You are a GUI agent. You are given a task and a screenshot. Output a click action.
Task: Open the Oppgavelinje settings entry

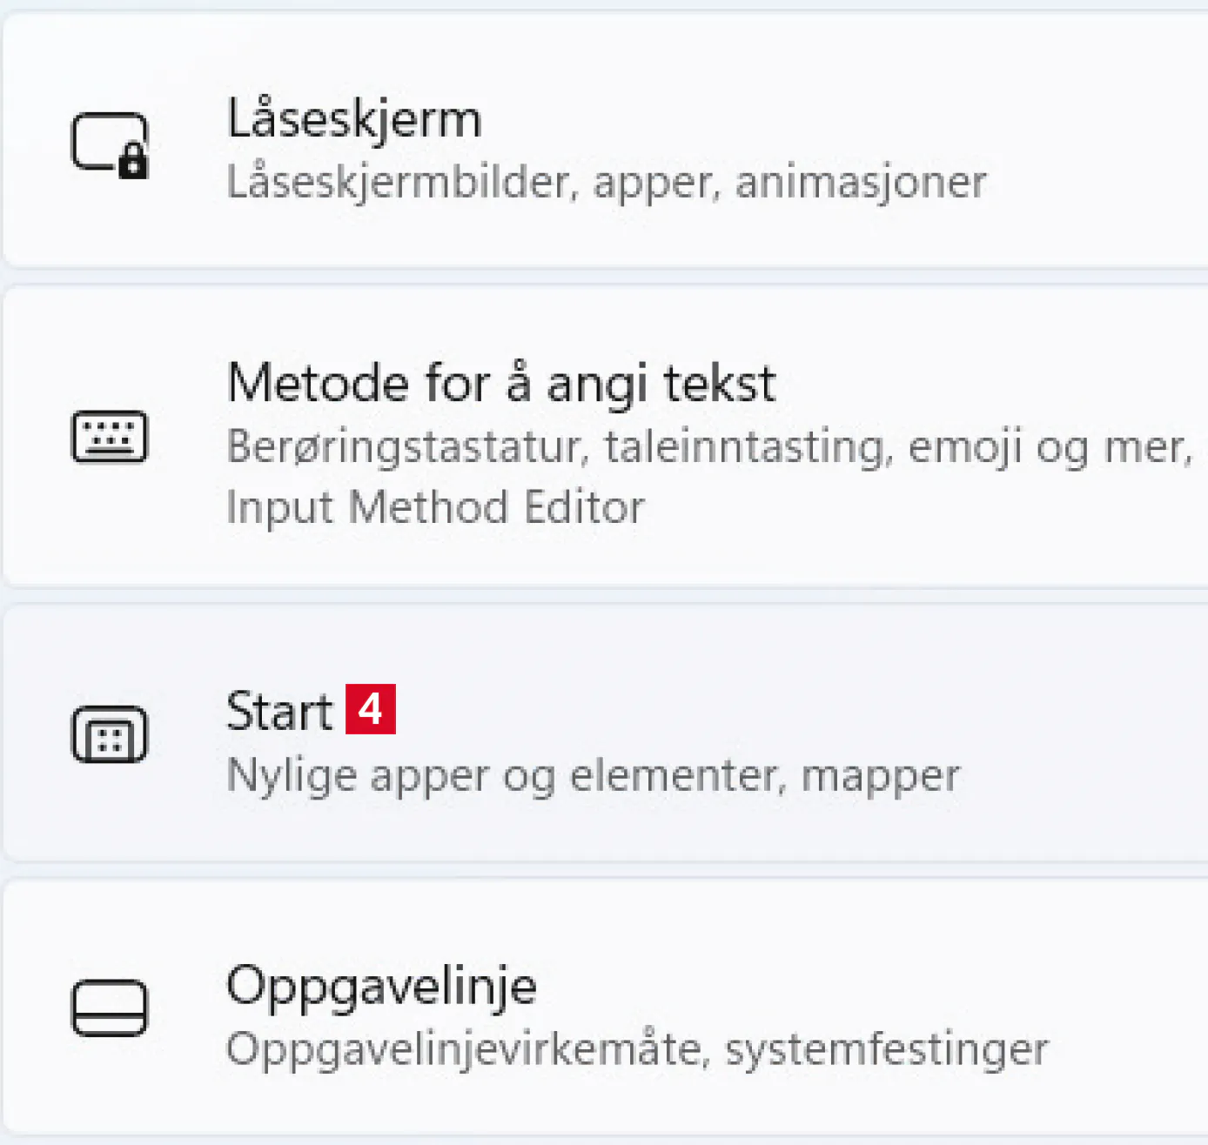[381, 986]
